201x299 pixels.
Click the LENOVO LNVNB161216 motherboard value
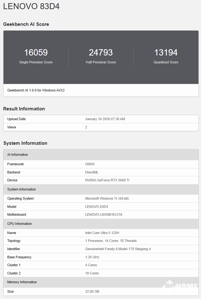tap(104, 214)
